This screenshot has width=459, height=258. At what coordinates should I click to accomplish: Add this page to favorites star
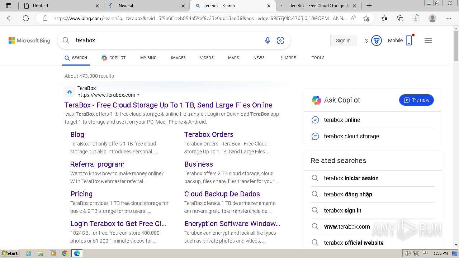[x=366, y=18]
